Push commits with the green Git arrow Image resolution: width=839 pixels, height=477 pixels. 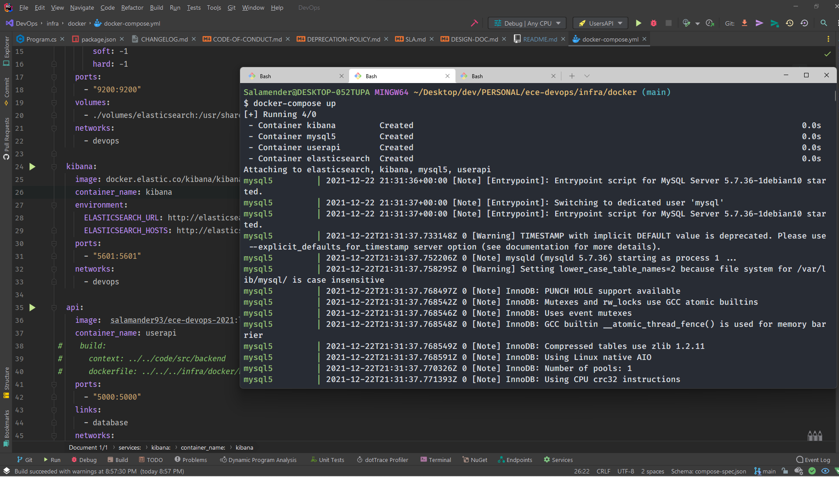click(775, 23)
